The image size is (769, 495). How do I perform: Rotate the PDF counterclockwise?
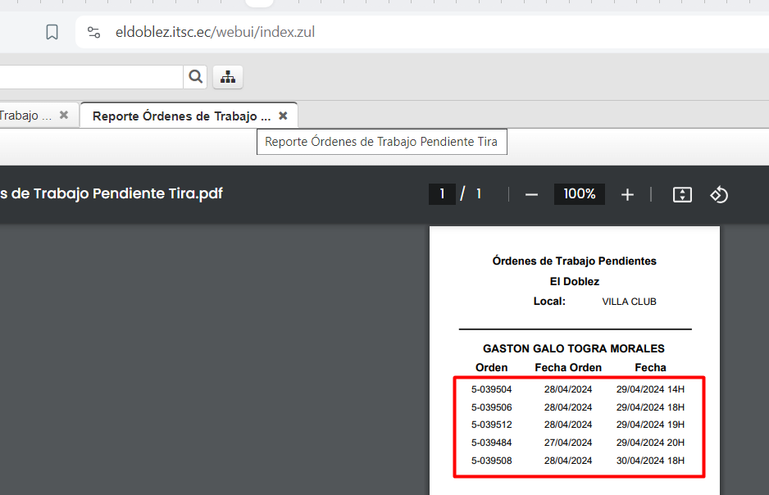pos(719,194)
